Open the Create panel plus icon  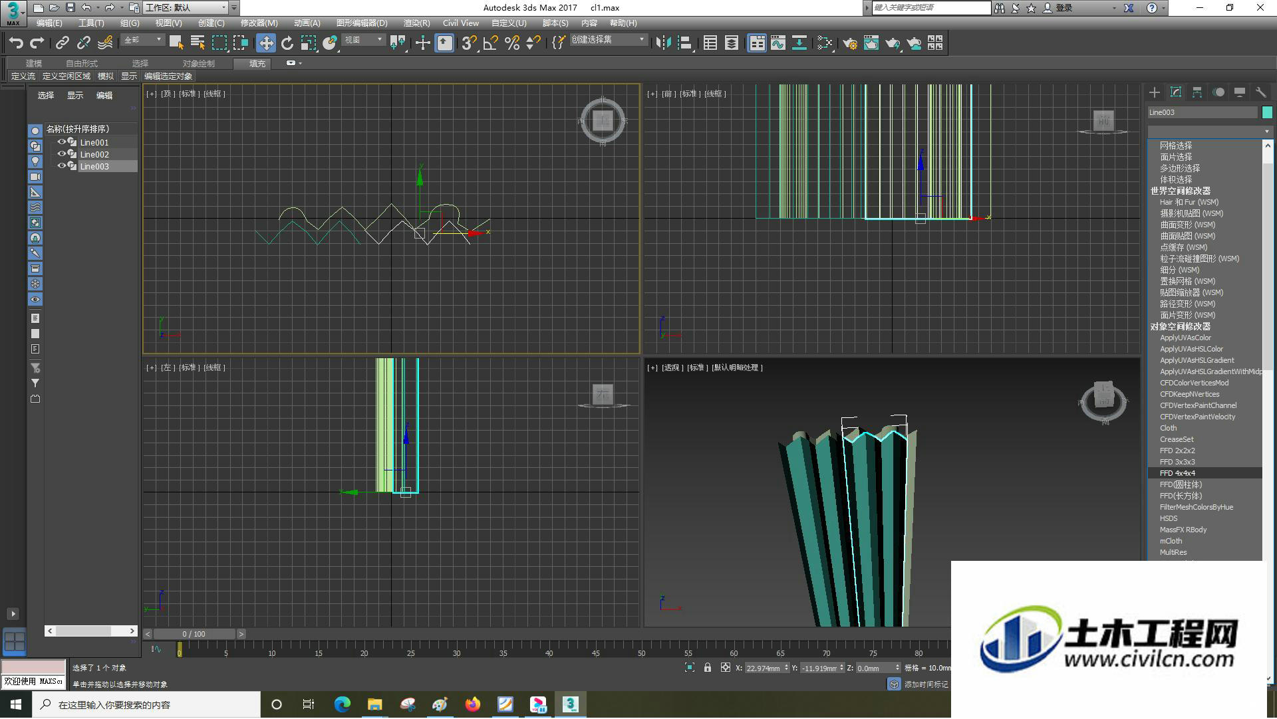coord(1155,92)
